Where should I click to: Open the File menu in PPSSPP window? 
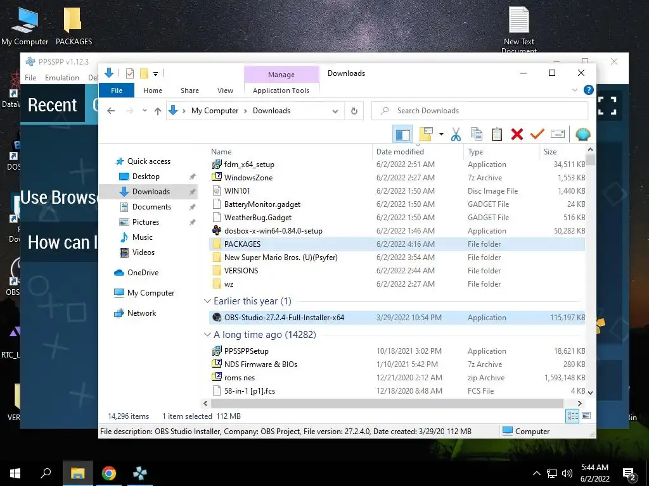pyautogui.click(x=30, y=78)
